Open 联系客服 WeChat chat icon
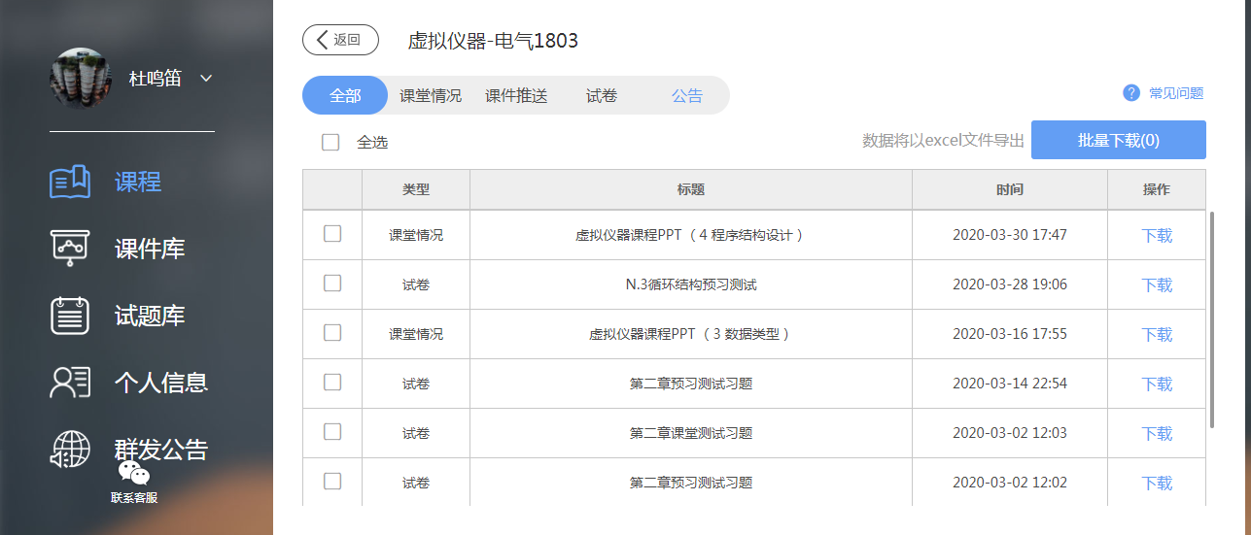 [134, 474]
